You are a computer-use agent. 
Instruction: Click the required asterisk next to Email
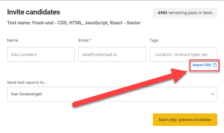[x=91, y=40]
